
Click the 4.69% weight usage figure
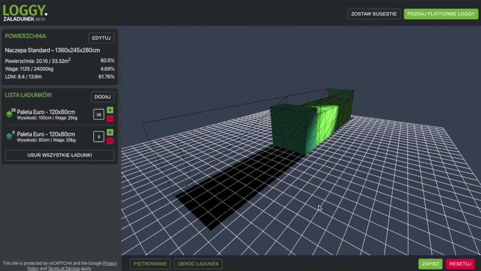pyautogui.click(x=107, y=69)
